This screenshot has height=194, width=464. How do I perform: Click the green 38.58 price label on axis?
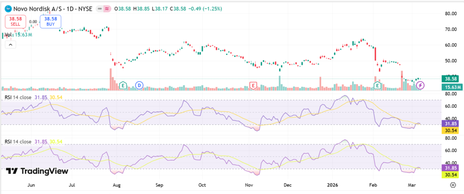[451, 79]
